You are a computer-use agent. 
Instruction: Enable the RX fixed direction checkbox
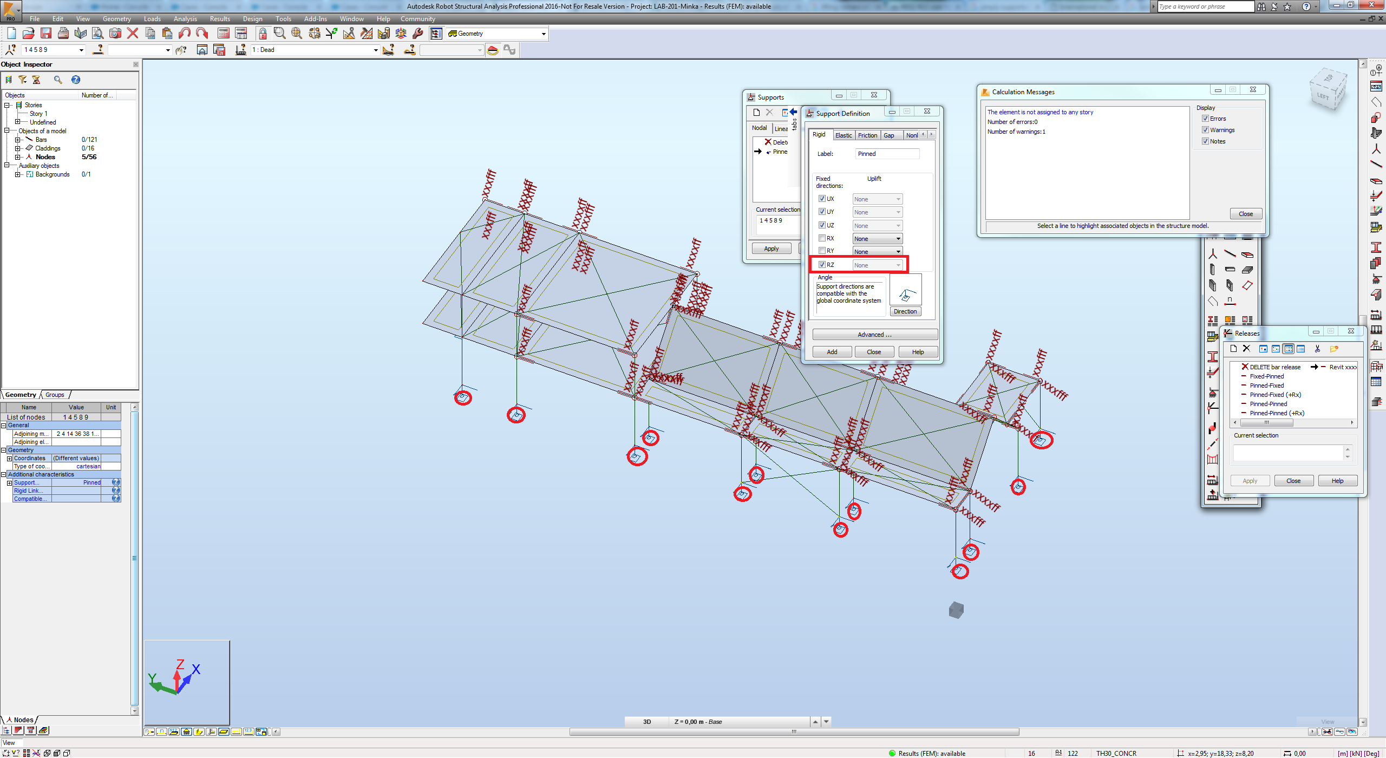[822, 238]
